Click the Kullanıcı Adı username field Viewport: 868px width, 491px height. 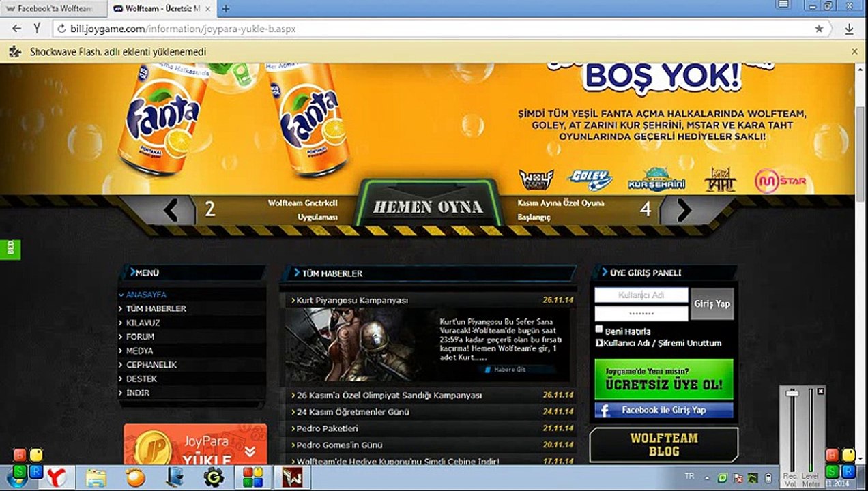pyautogui.click(x=641, y=295)
